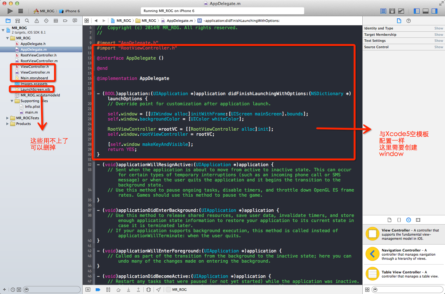Switch to the standard editor mode

tap(383, 11)
